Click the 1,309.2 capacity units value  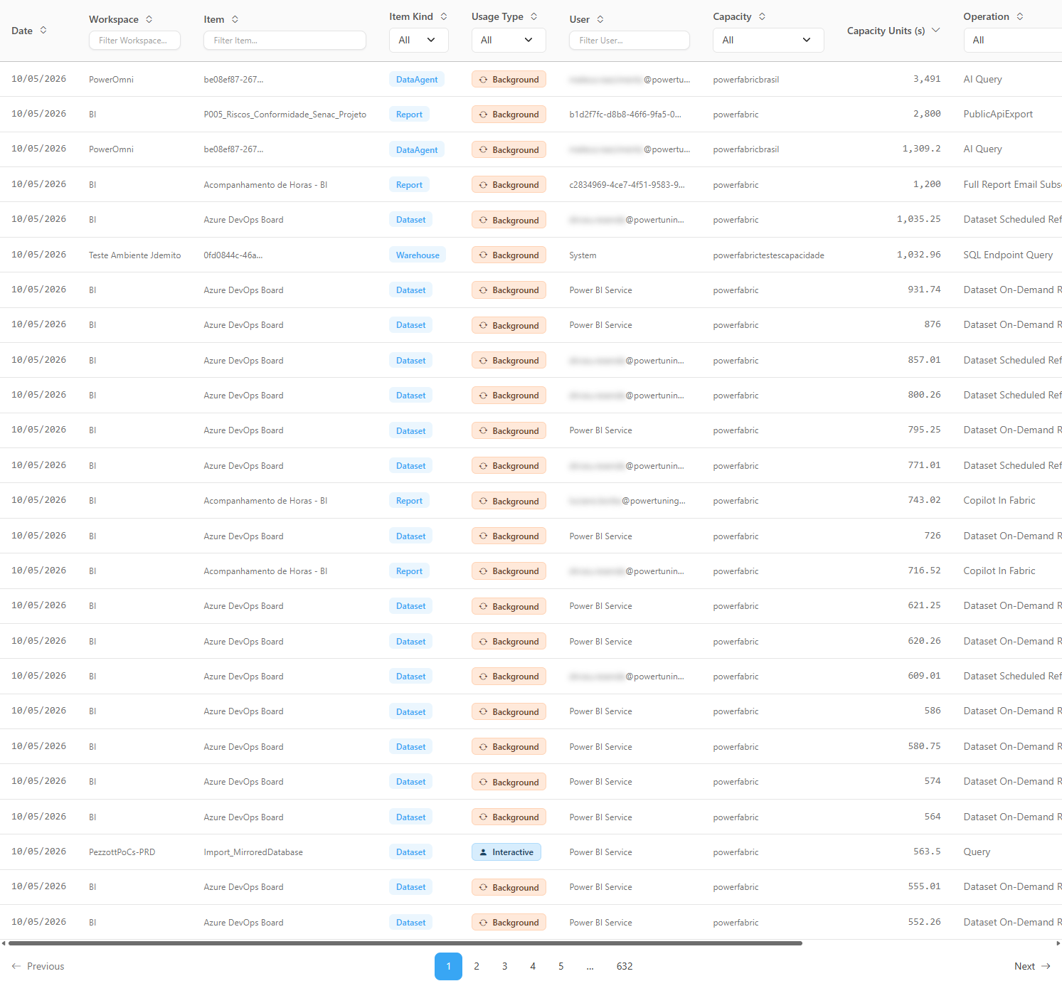pos(921,149)
